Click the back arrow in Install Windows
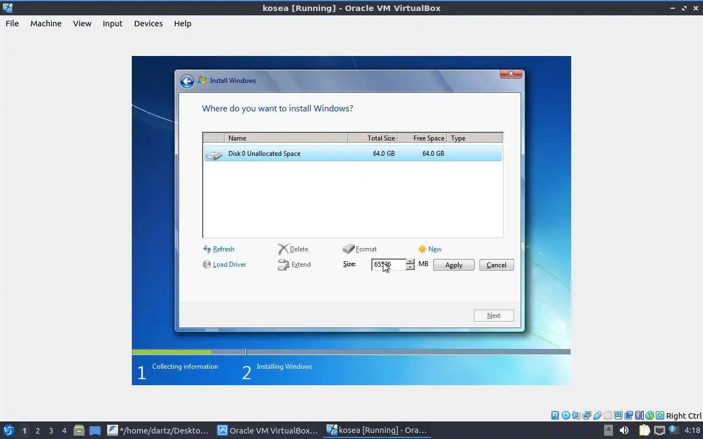This screenshot has height=439, width=703. [x=187, y=81]
